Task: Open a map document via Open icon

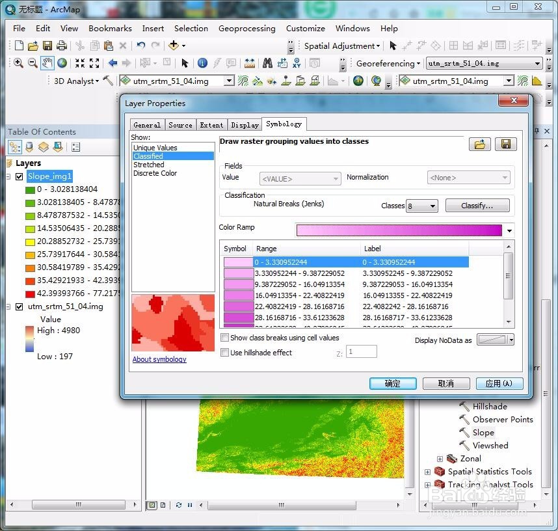Action: pyautogui.click(x=33, y=46)
